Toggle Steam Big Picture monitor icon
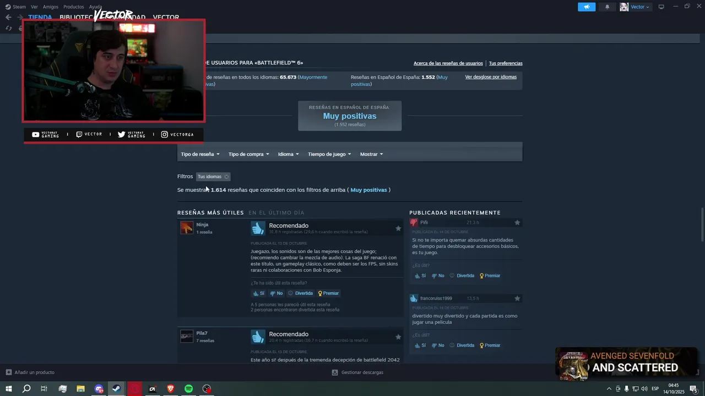This screenshot has width=705, height=396. coord(661,7)
